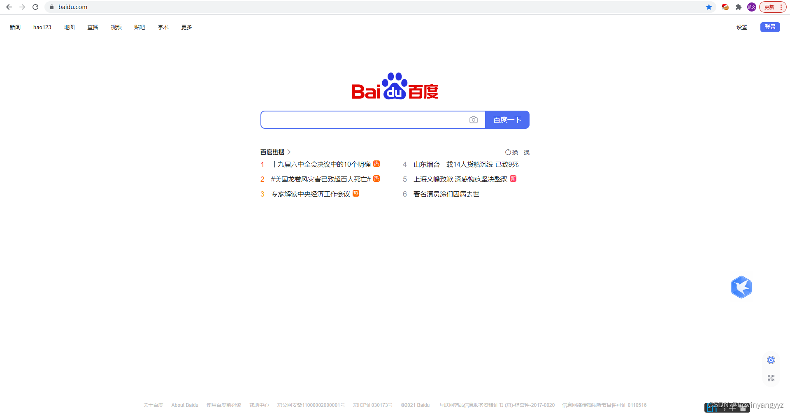
Task: Open 百度热搜 heading link
Action: (272, 152)
